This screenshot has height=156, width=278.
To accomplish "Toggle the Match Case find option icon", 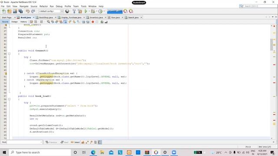I will click(83, 142).
